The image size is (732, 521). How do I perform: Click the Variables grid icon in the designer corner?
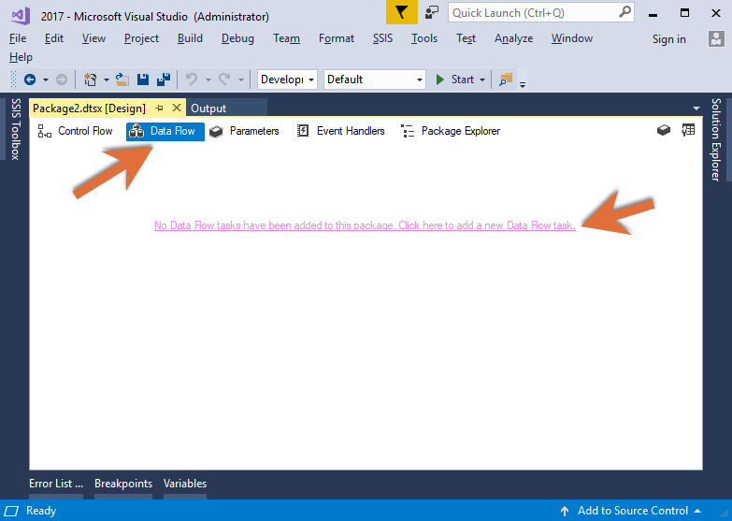click(x=689, y=130)
